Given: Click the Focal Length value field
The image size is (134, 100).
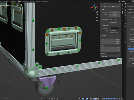Looking at the screenshot, I should (x=114, y=12).
